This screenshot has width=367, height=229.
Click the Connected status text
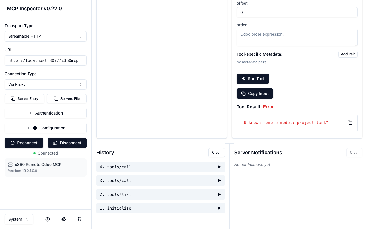click(48, 153)
